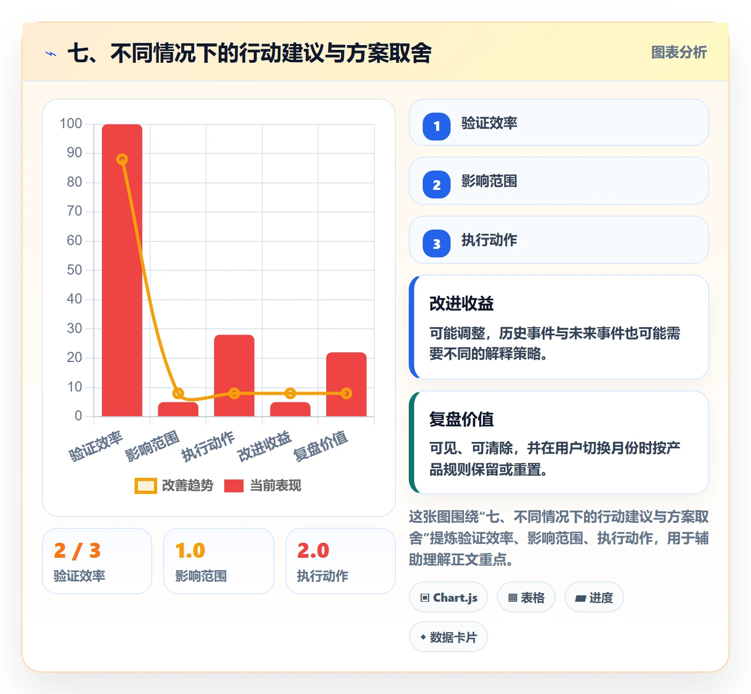Click the blue number 3 badge
This screenshot has height=694, width=751.
437,244
